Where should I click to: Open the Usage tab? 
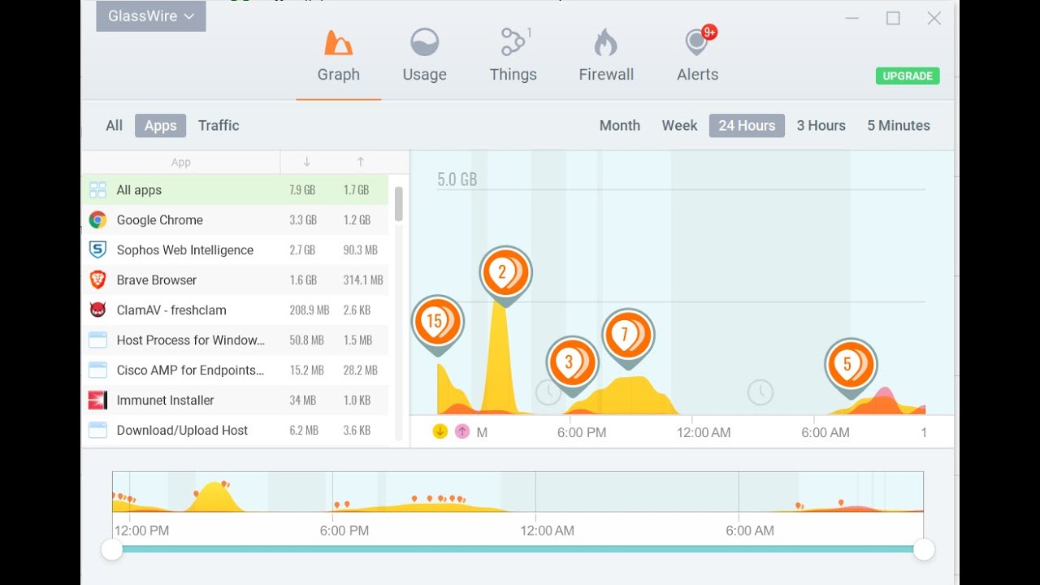pos(424,56)
